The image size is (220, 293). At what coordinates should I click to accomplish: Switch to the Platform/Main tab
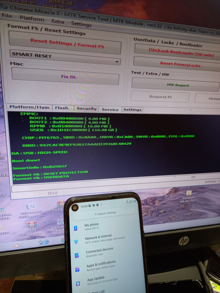(29, 107)
